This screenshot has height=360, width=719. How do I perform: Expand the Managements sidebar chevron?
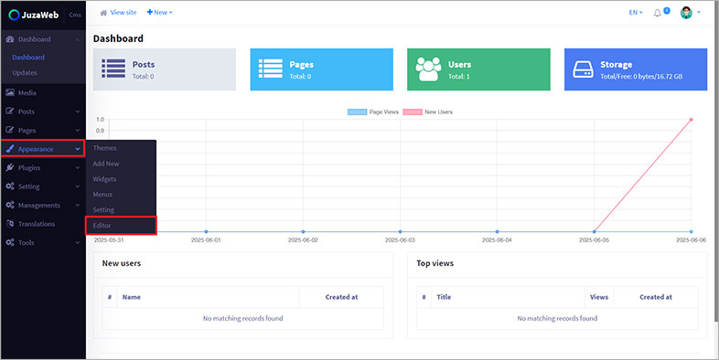[x=78, y=206]
